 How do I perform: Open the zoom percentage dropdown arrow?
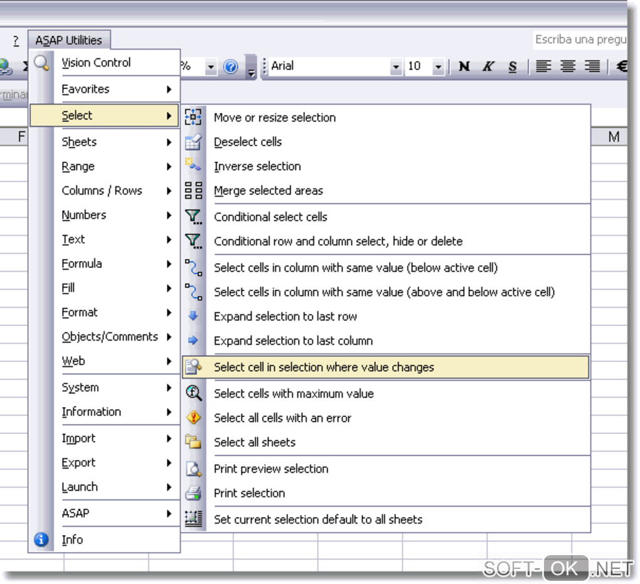[x=211, y=66]
